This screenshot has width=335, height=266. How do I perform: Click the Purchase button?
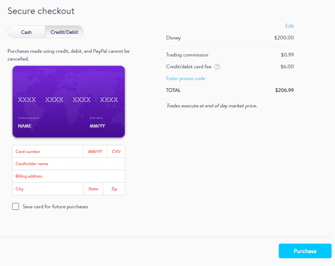click(x=305, y=251)
